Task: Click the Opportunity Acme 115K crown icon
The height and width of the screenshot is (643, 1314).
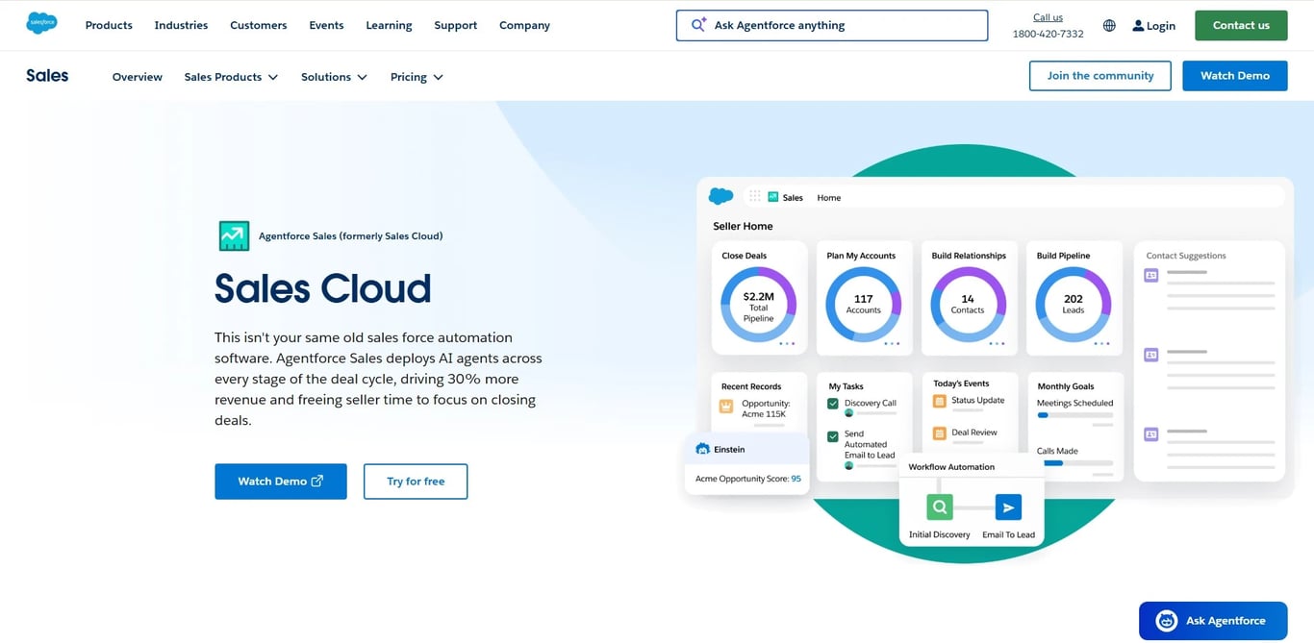Action: coord(727,408)
